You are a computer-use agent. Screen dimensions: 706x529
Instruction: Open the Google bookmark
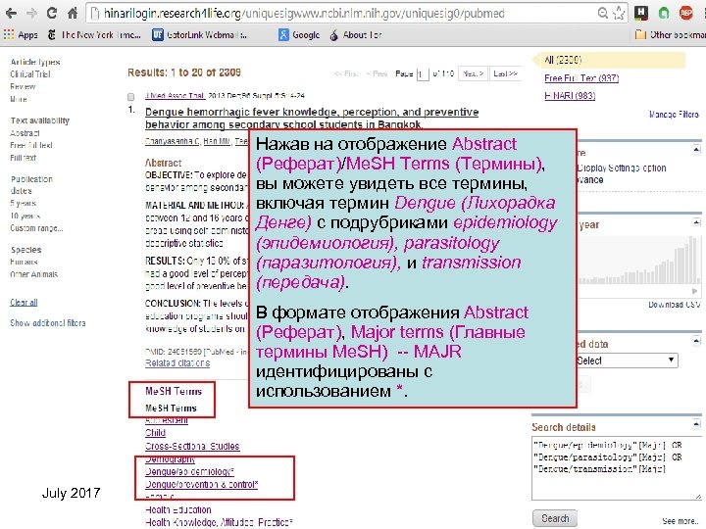point(299,34)
